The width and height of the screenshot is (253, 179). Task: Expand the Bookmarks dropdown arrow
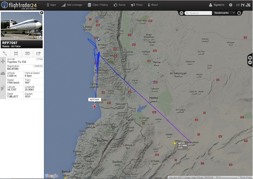tap(233, 13)
